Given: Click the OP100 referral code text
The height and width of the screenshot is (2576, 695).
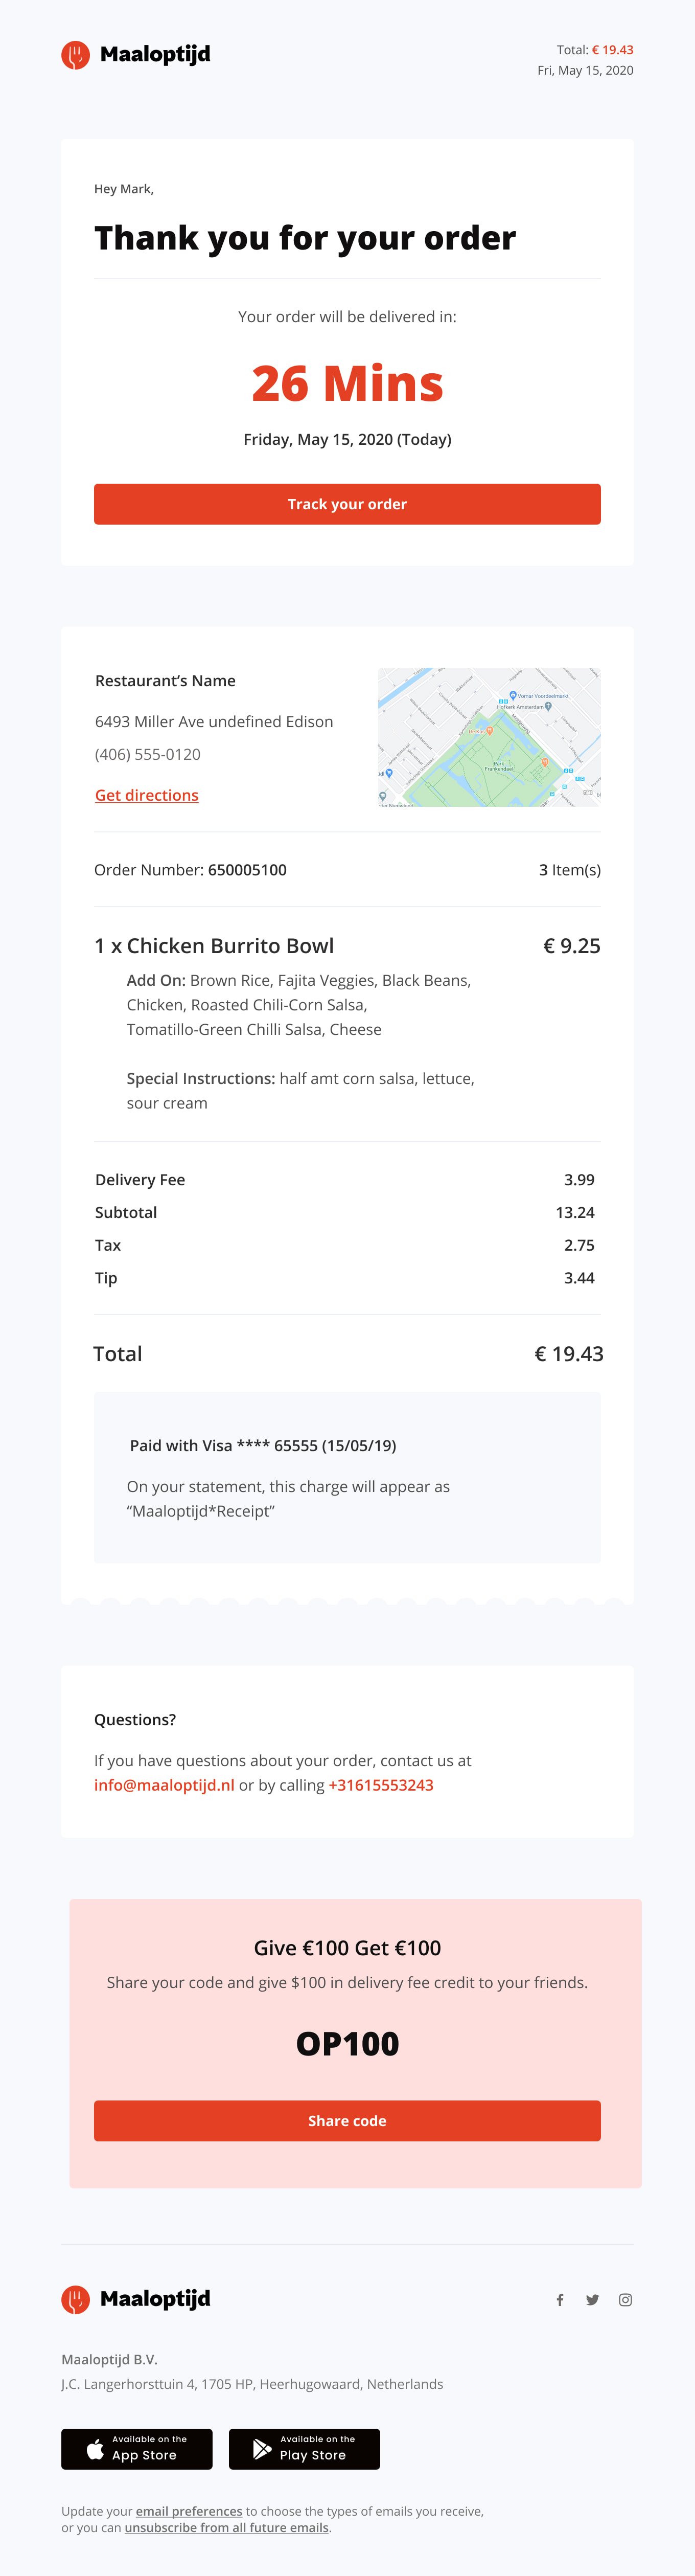Looking at the screenshot, I should tap(347, 2043).
